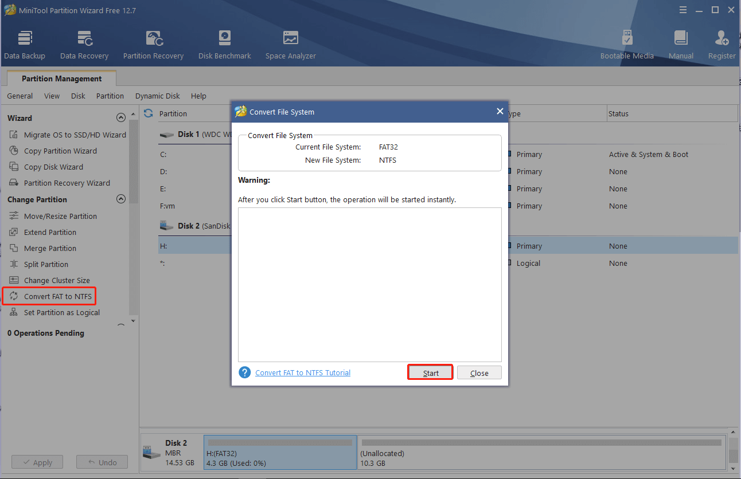Choose Set Partition as Logical
Screen dimensions: 741x479
(54, 312)
